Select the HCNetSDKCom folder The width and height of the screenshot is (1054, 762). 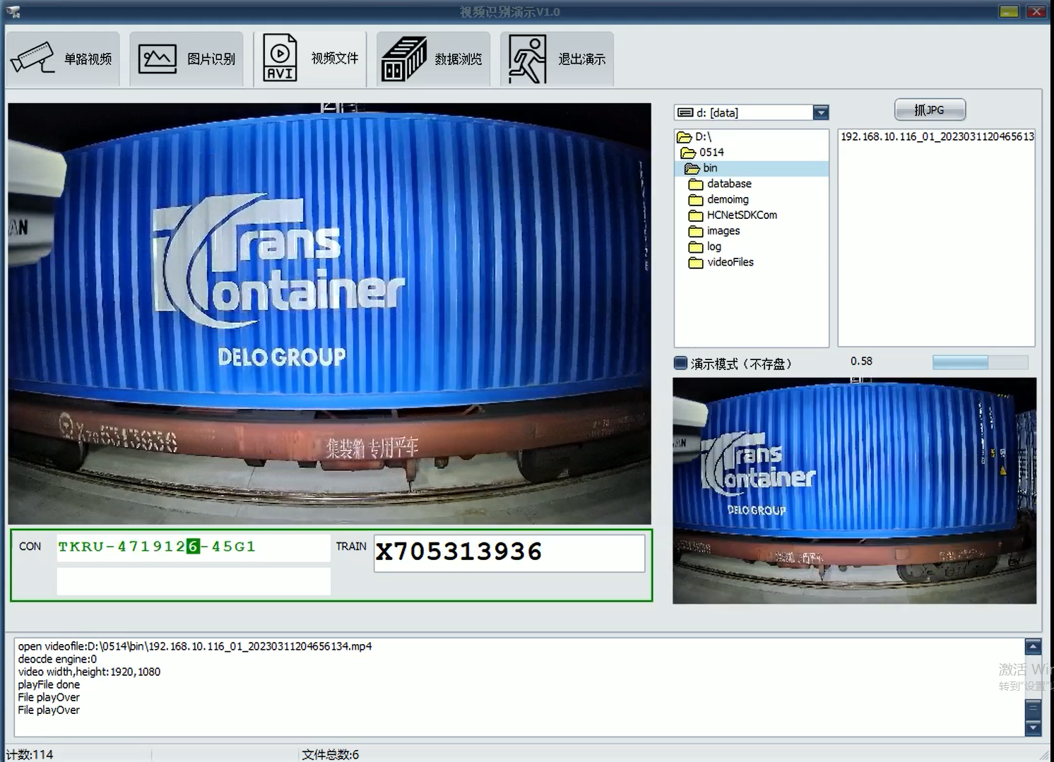[741, 215]
